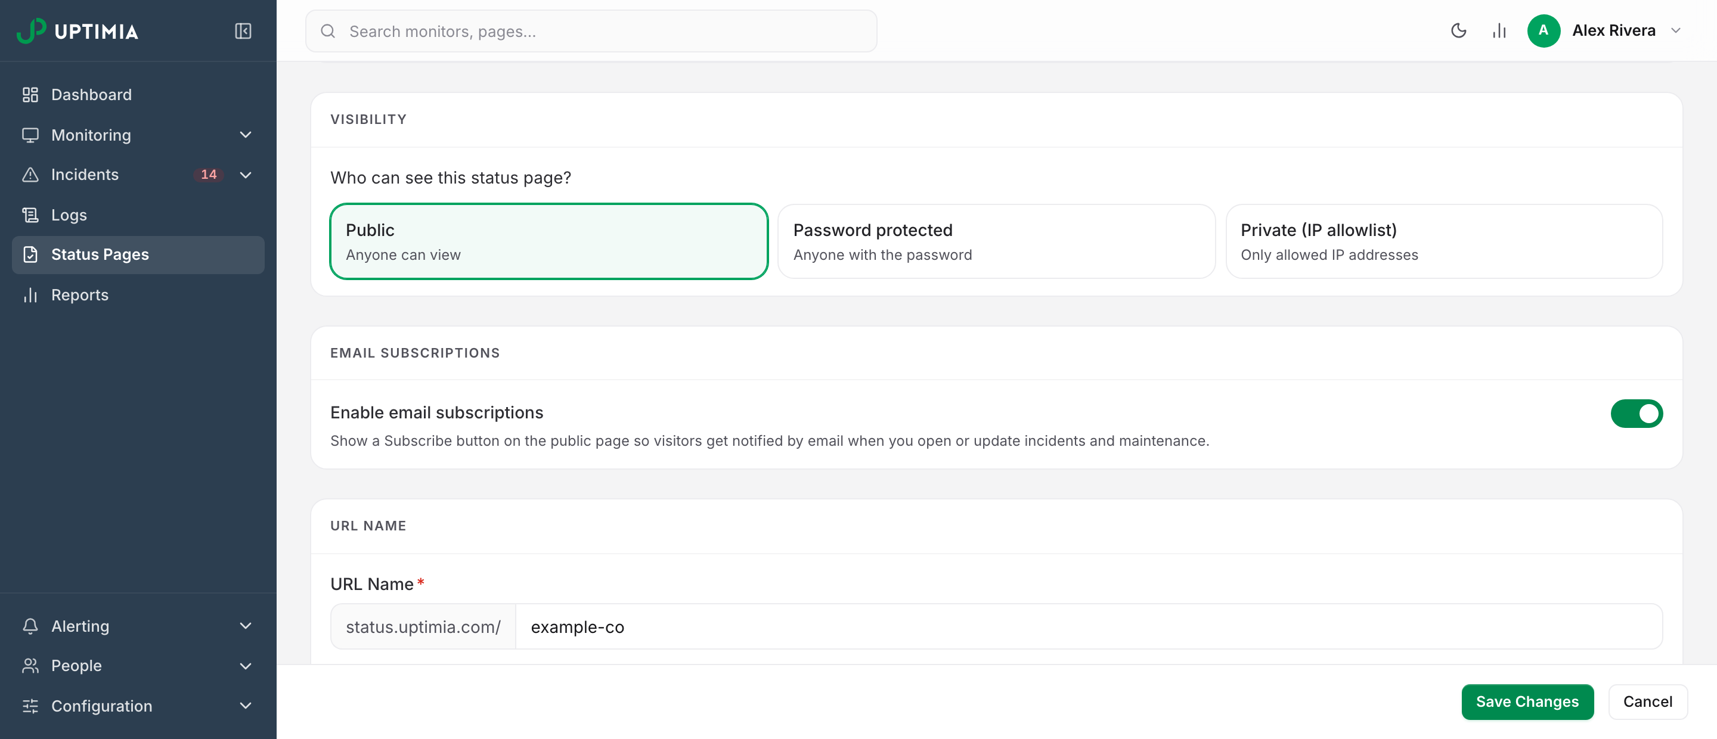Expand the Alerting menu chevron
Image resolution: width=1717 pixels, height=739 pixels.
click(x=245, y=626)
